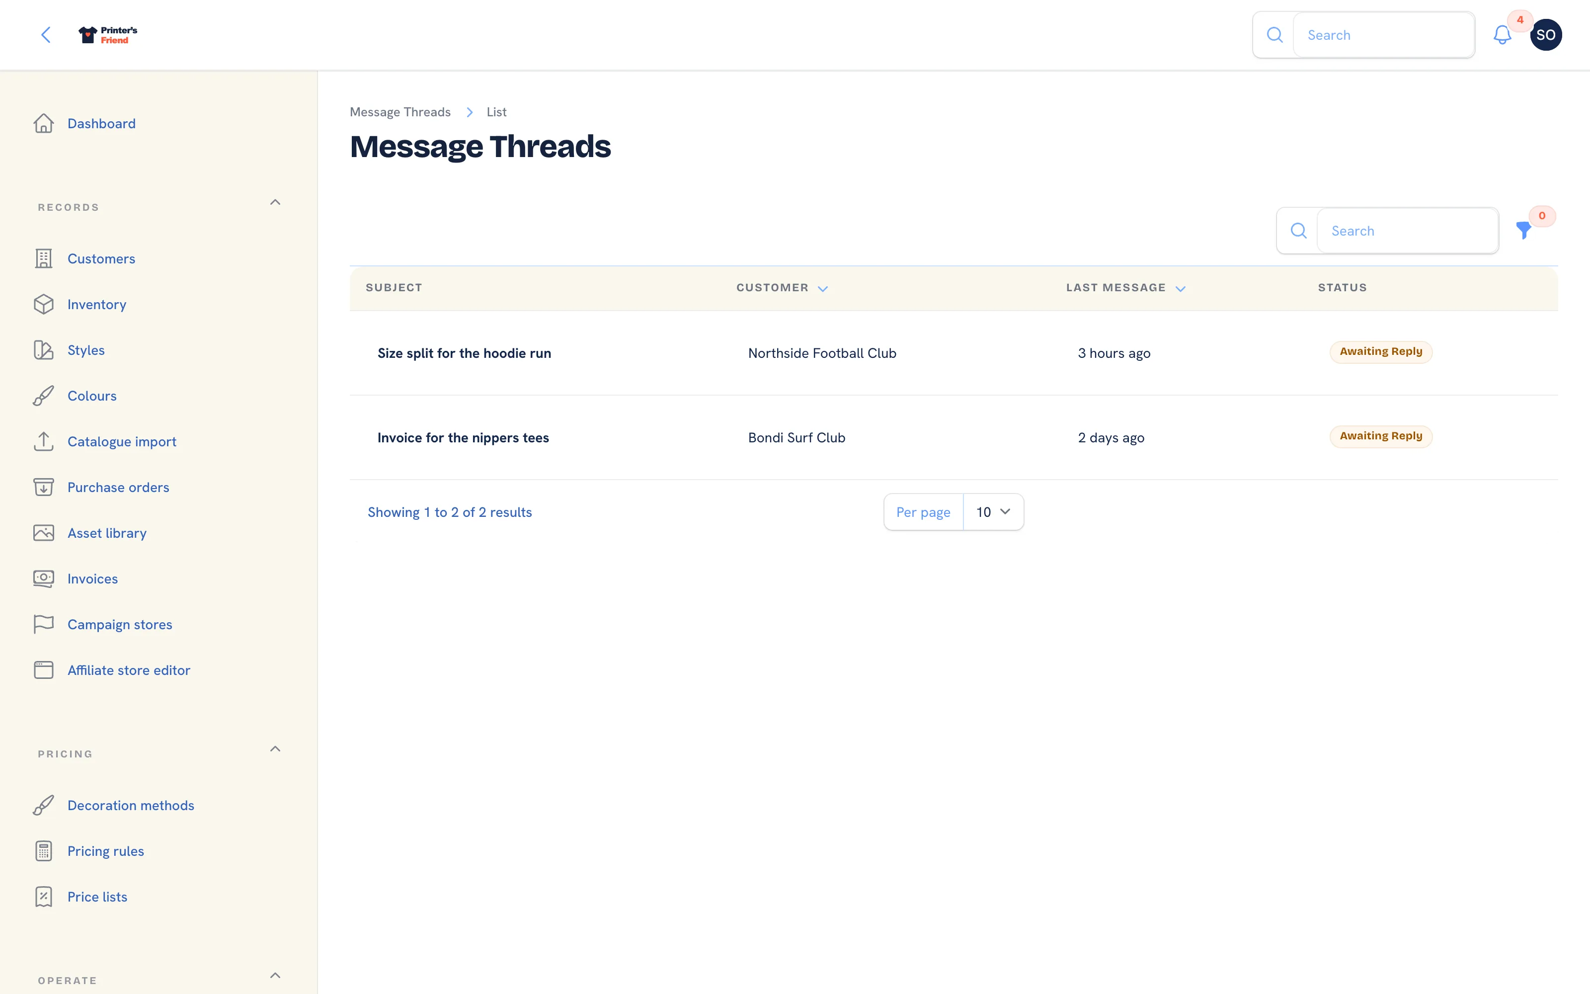Click the Asset library image icon
The width and height of the screenshot is (1590, 994).
tap(43, 532)
